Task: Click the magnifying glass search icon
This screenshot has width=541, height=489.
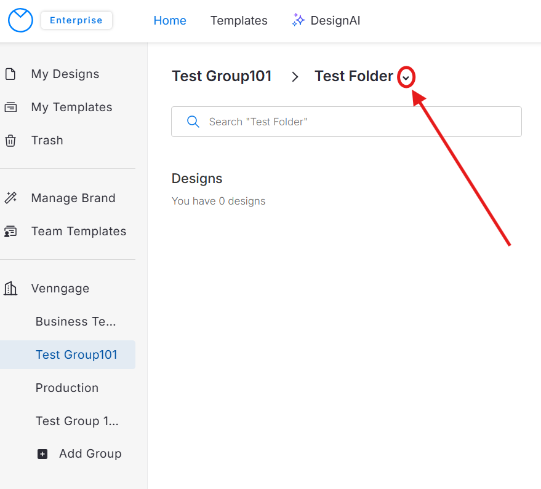Action: coord(193,122)
